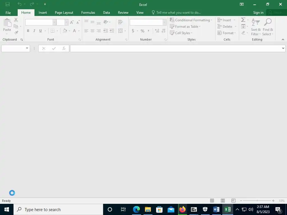Open the Cell Styles dropdown
This screenshot has width=287, height=215.
(x=181, y=33)
